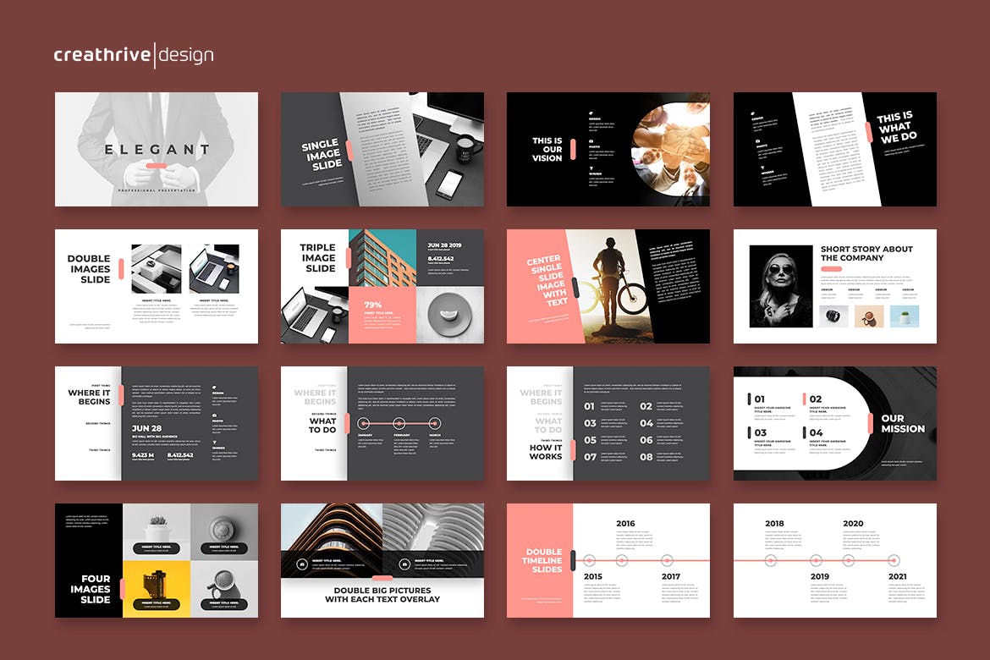
Task: Click the 79% stat on pink tile
Action: pyautogui.click(x=373, y=305)
